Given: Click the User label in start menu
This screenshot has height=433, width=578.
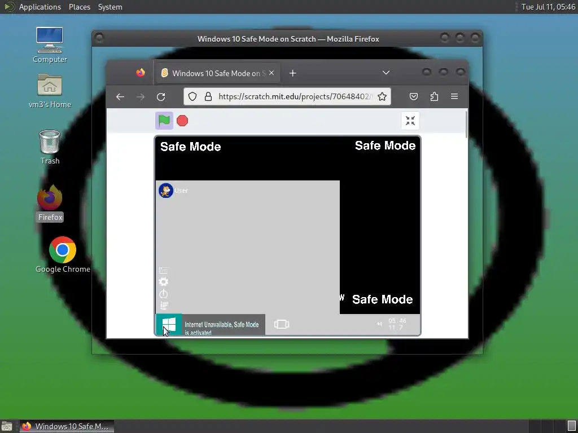Looking at the screenshot, I should [x=181, y=191].
